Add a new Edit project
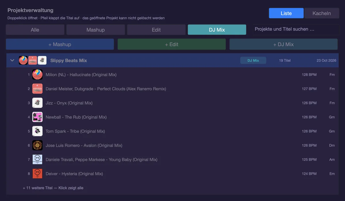Screen dimensions: 345x201 172,44
